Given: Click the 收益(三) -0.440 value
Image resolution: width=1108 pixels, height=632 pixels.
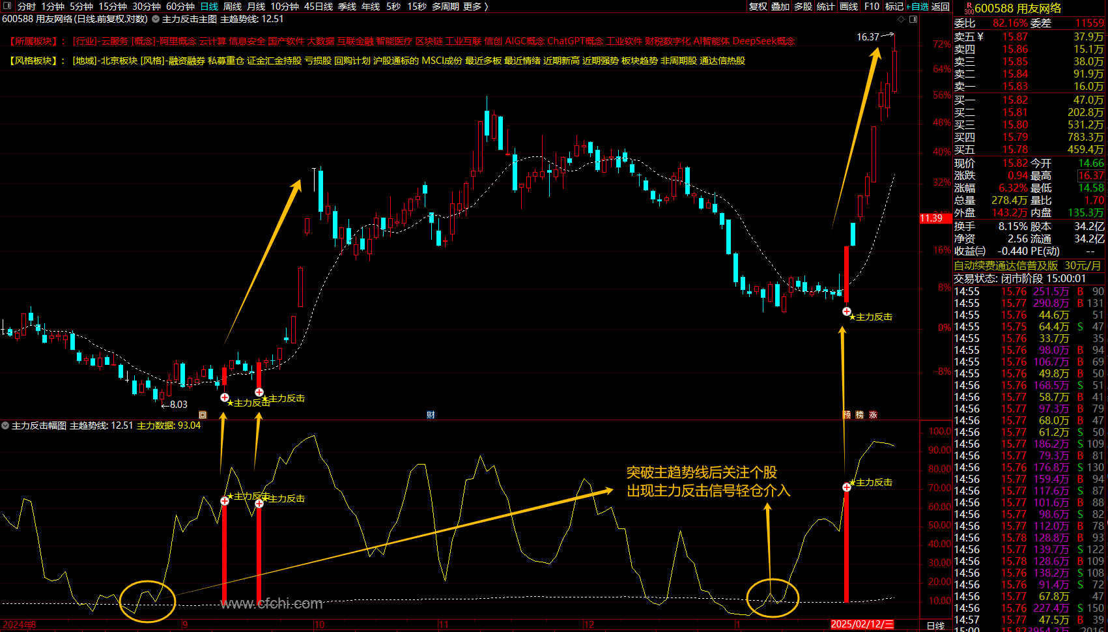Looking at the screenshot, I should point(1013,251).
